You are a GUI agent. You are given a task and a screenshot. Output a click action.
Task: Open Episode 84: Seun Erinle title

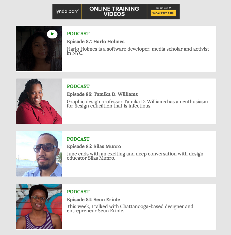click(x=93, y=200)
